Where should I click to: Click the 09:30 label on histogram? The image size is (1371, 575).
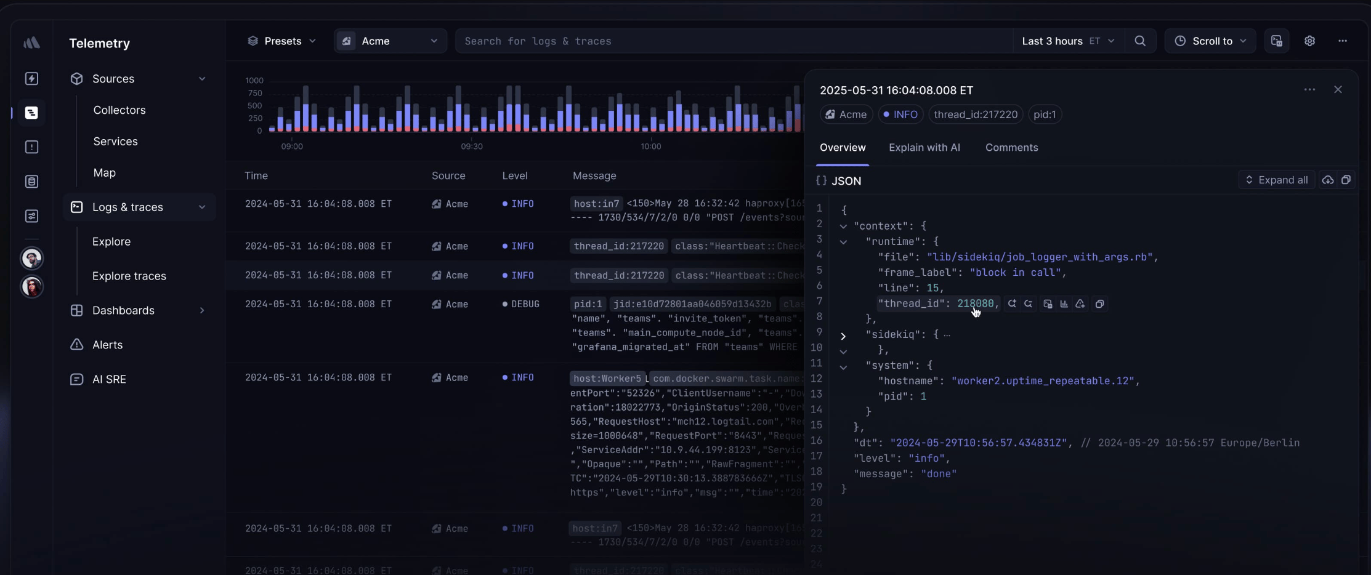point(472,147)
